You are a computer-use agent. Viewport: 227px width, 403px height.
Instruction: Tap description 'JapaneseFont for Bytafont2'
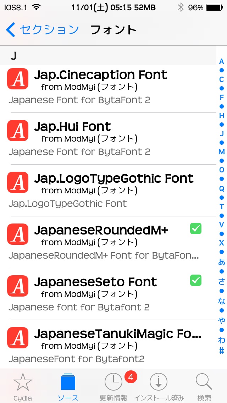pyautogui.click(x=77, y=359)
